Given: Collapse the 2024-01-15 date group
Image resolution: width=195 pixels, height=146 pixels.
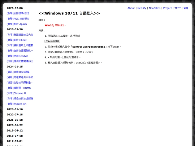Looking at the screenshot, I should tap(15, 67).
